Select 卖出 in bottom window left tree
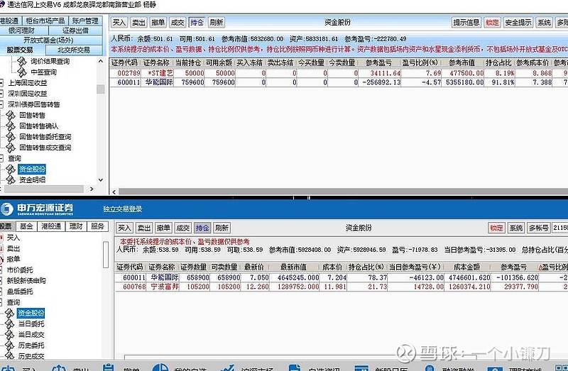 13,248
